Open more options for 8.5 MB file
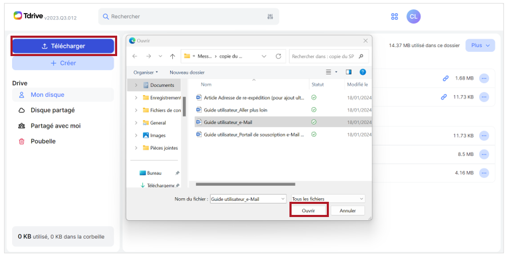 tap(484, 154)
